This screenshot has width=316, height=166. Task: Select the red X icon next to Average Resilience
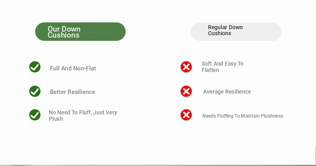point(186,91)
